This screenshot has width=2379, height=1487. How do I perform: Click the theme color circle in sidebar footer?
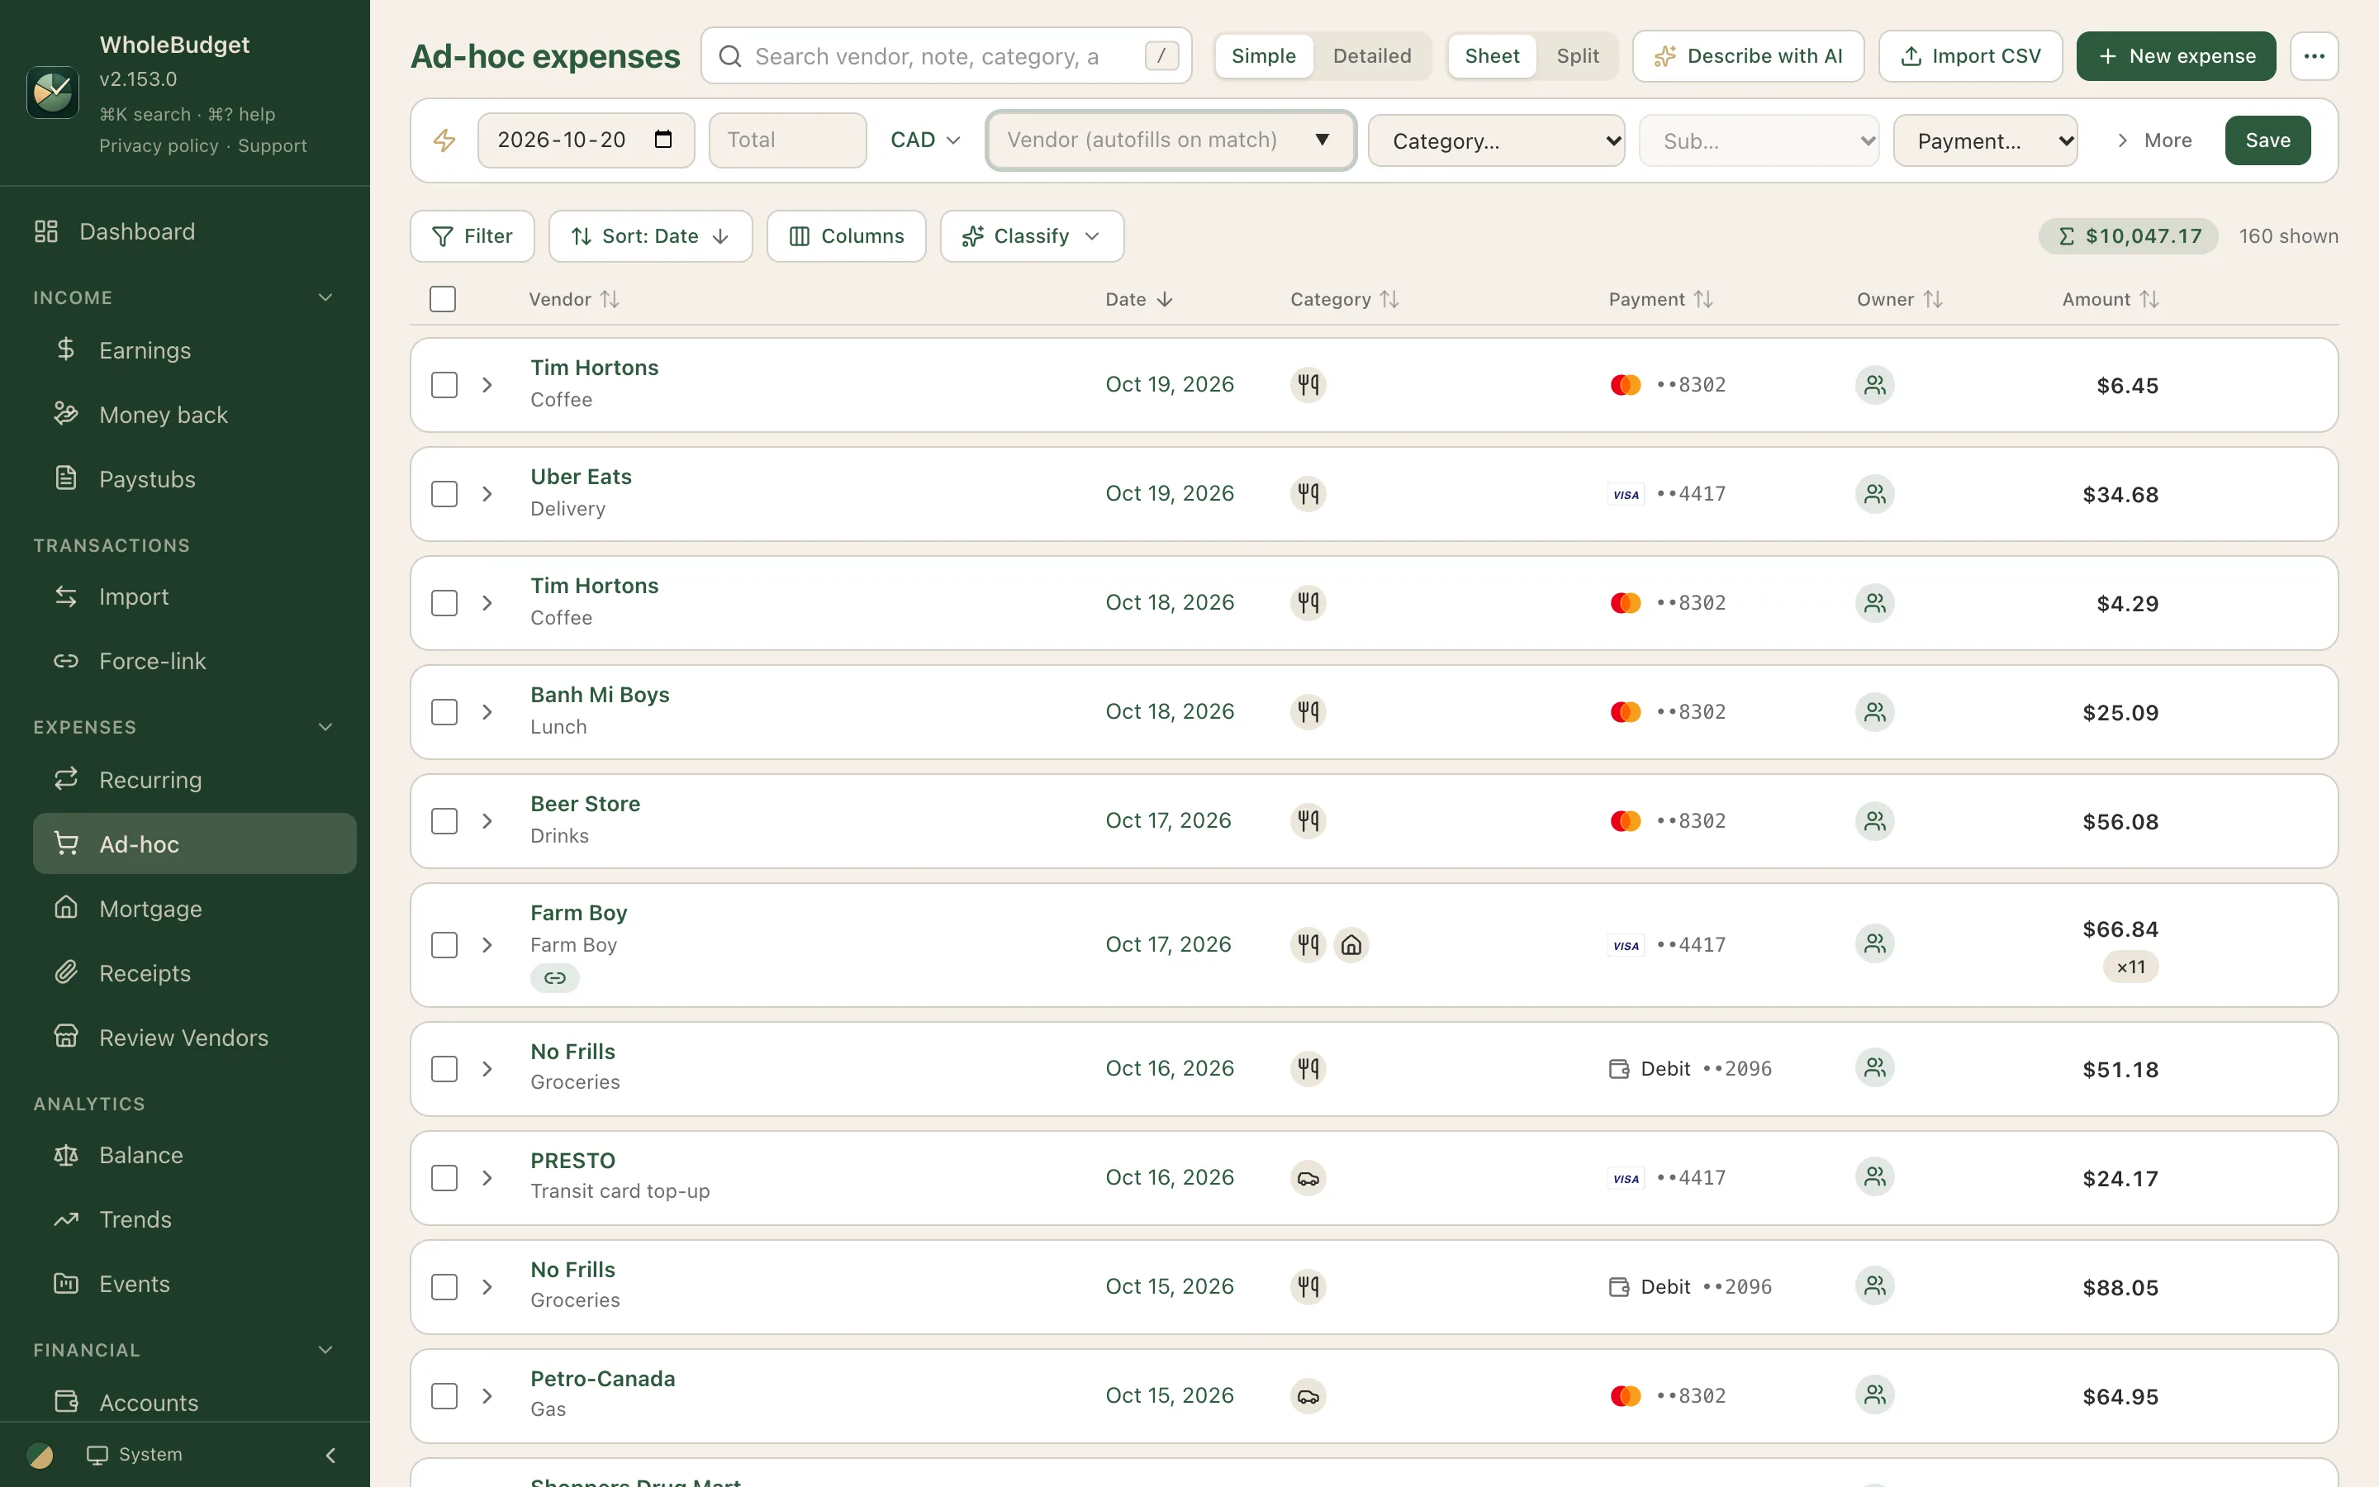[x=40, y=1455]
